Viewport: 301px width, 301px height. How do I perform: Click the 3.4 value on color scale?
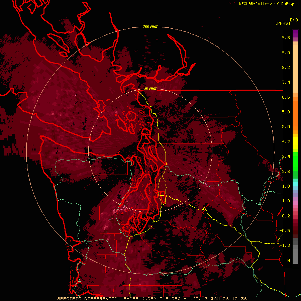pyautogui.click(x=286, y=157)
